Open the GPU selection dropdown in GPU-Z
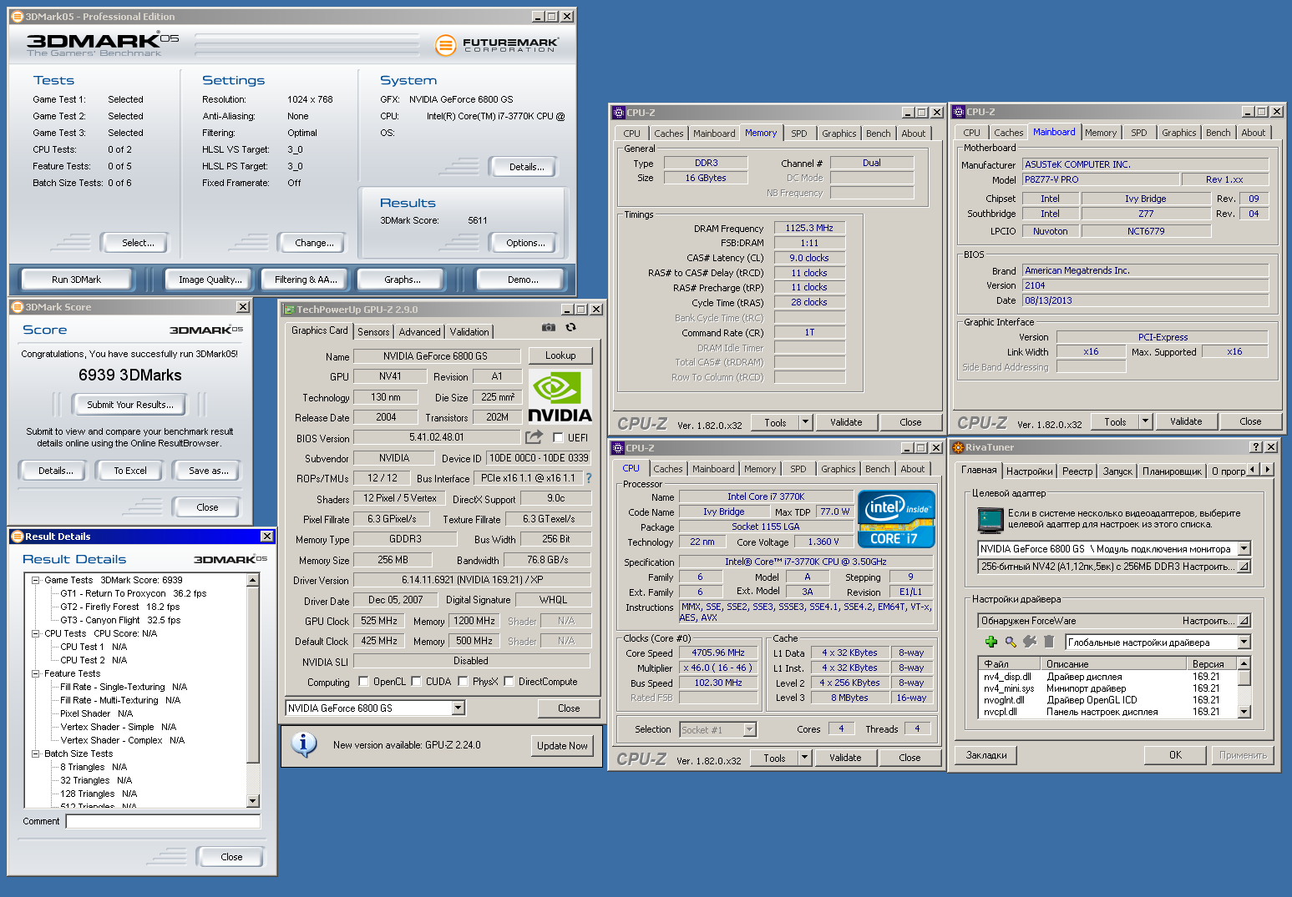This screenshot has height=897, width=1292. click(x=458, y=708)
